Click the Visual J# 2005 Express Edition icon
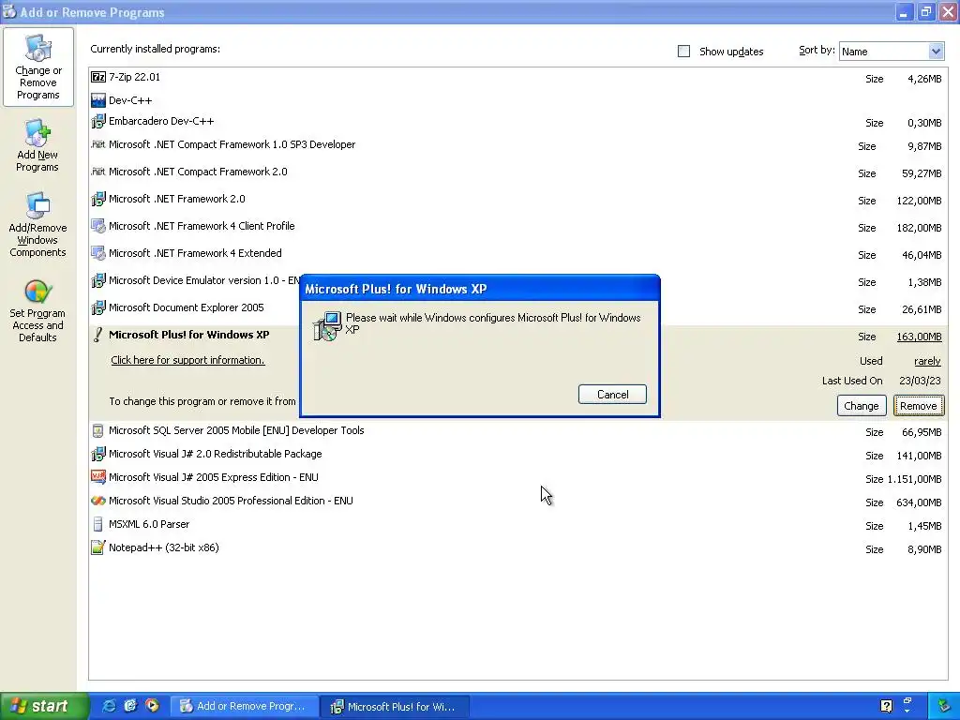 point(97,477)
